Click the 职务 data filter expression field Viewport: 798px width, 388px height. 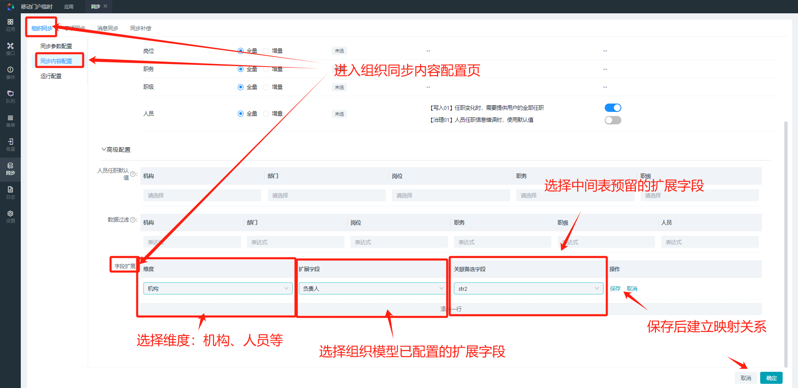coord(502,242)
